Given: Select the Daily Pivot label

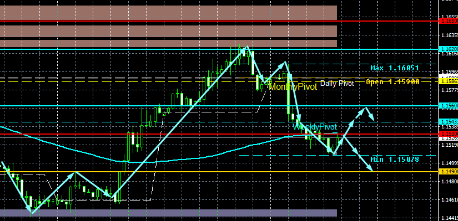Looking at the screenshot, I should pyautogui.click(x=337, y=84).
